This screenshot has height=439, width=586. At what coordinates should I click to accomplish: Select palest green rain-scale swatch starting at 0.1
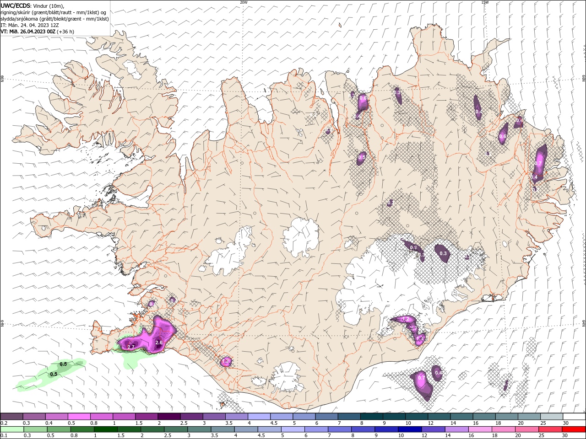point(12,429)
